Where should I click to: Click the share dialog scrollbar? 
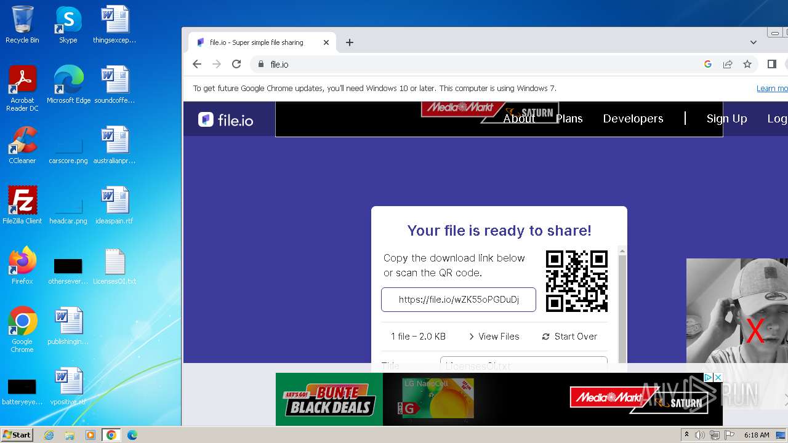pos(622,308)
